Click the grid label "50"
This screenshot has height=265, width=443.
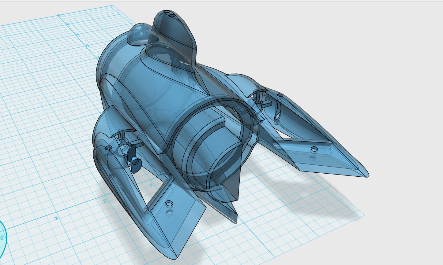point(105,201)
